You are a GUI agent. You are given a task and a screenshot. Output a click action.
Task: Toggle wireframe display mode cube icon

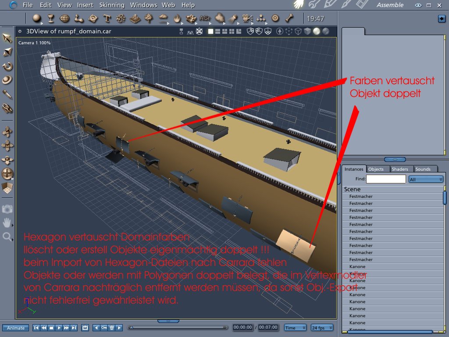tap(298, 31)
